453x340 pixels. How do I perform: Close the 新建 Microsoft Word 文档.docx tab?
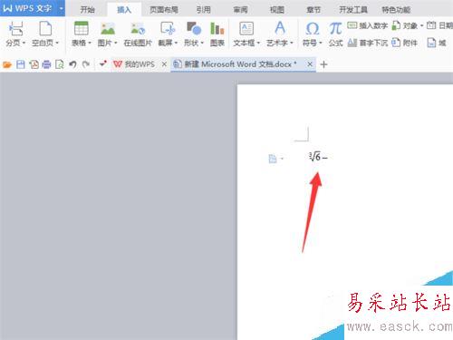(310, 64)
